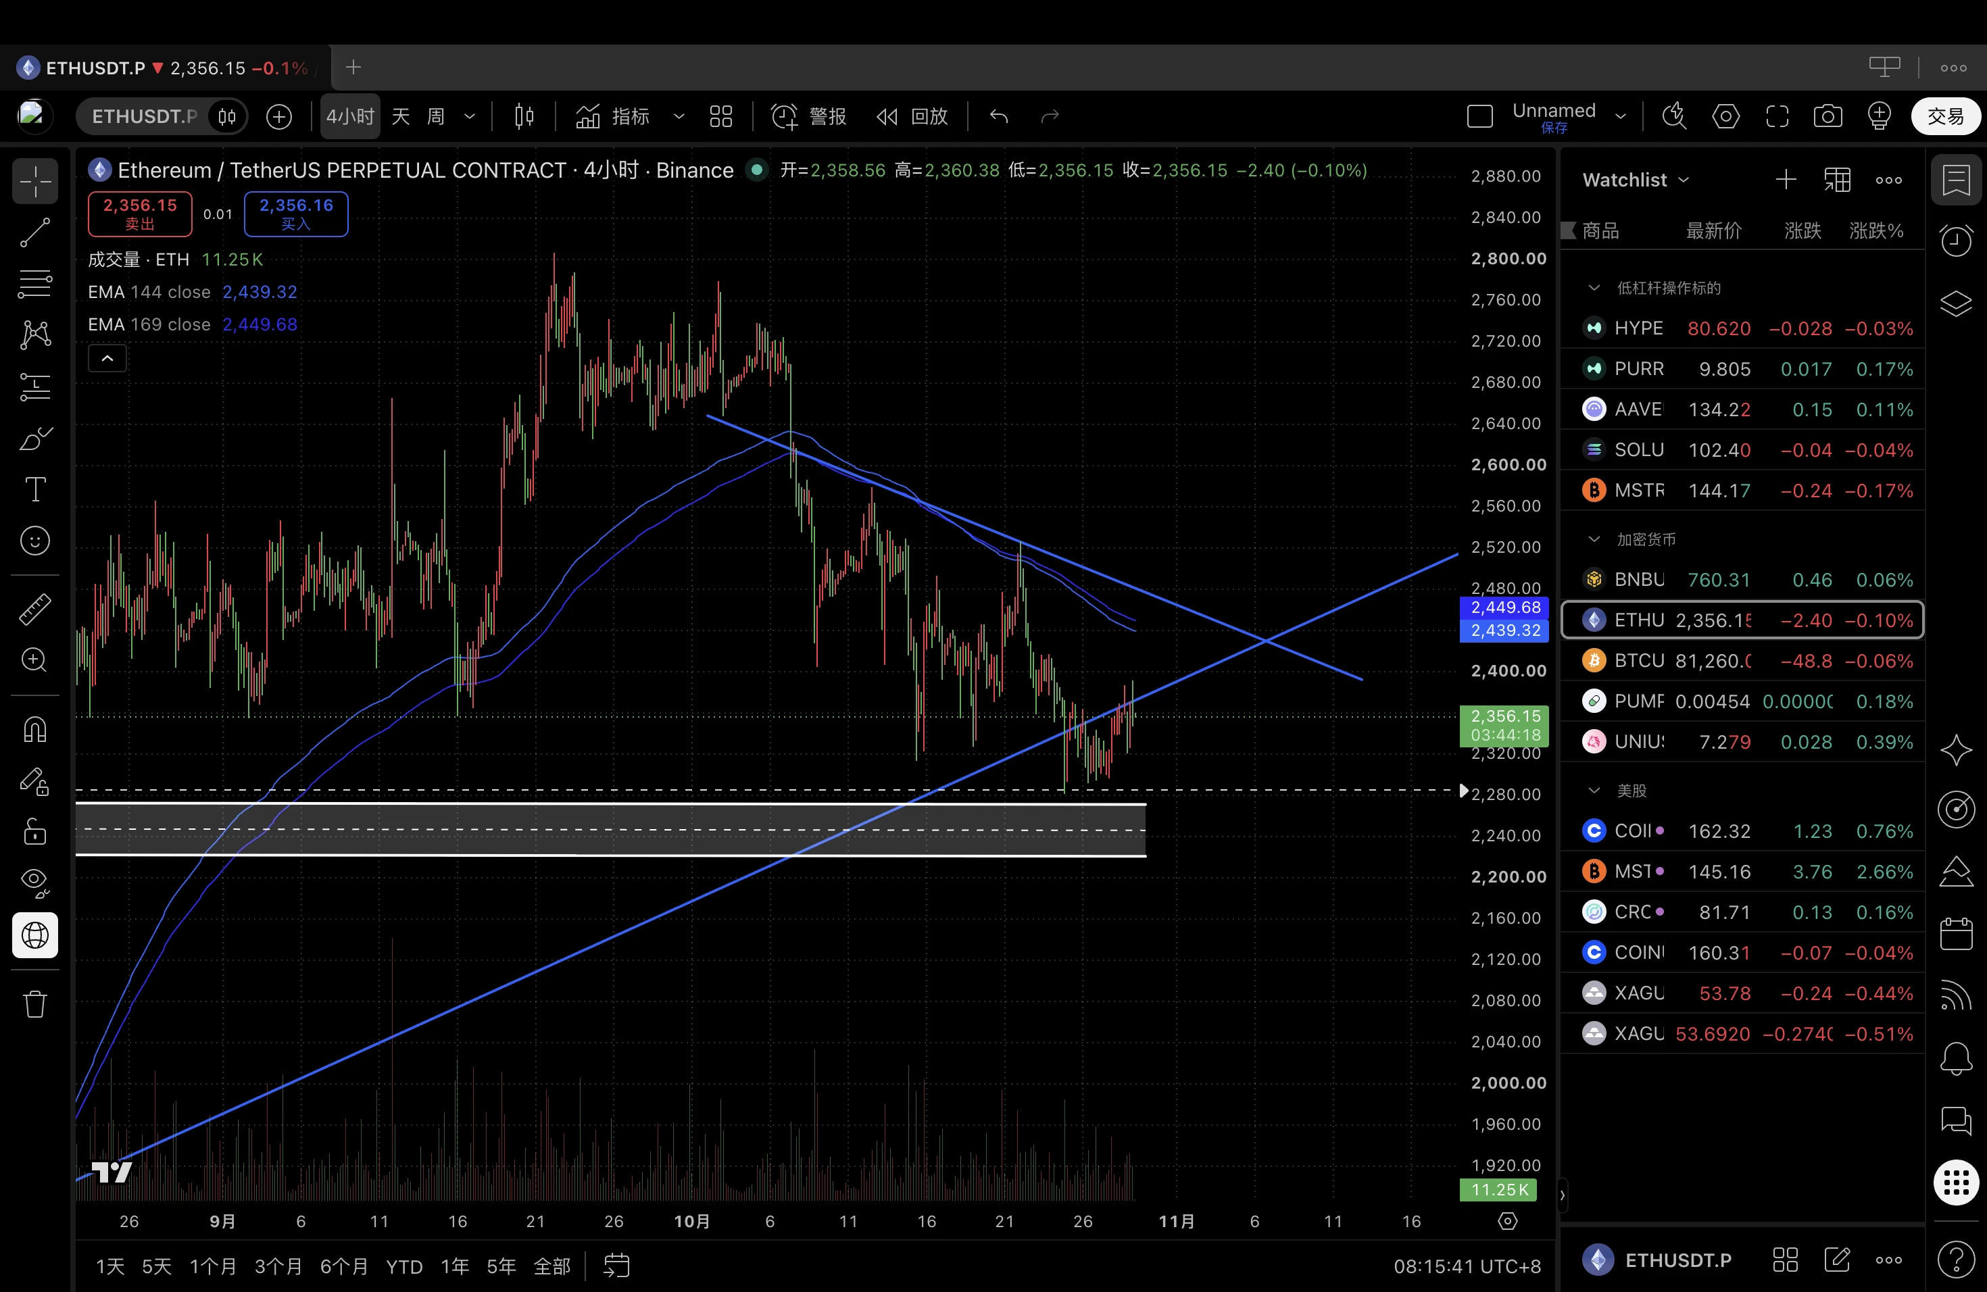Click the zoom in tool
The image size is (1987, 1292).
pos(35,660)
